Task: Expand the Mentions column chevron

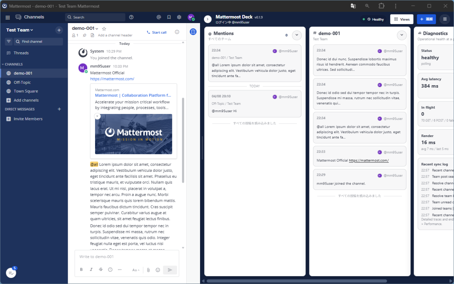Action: (297, 35)
